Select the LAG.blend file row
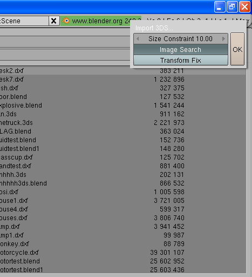Viewport: 252px width, 277px height. pyautogui.click(x=123, y=131)
